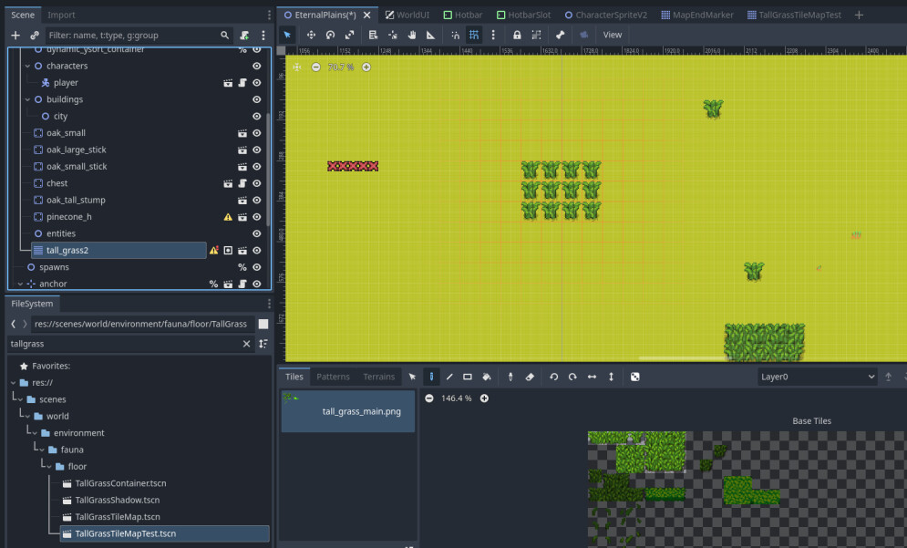Image resolution: width=907 pixels, height=548 pixels.
Task: Open the CharacterSpriteV2 scene tab
Action: coord(605,16)
